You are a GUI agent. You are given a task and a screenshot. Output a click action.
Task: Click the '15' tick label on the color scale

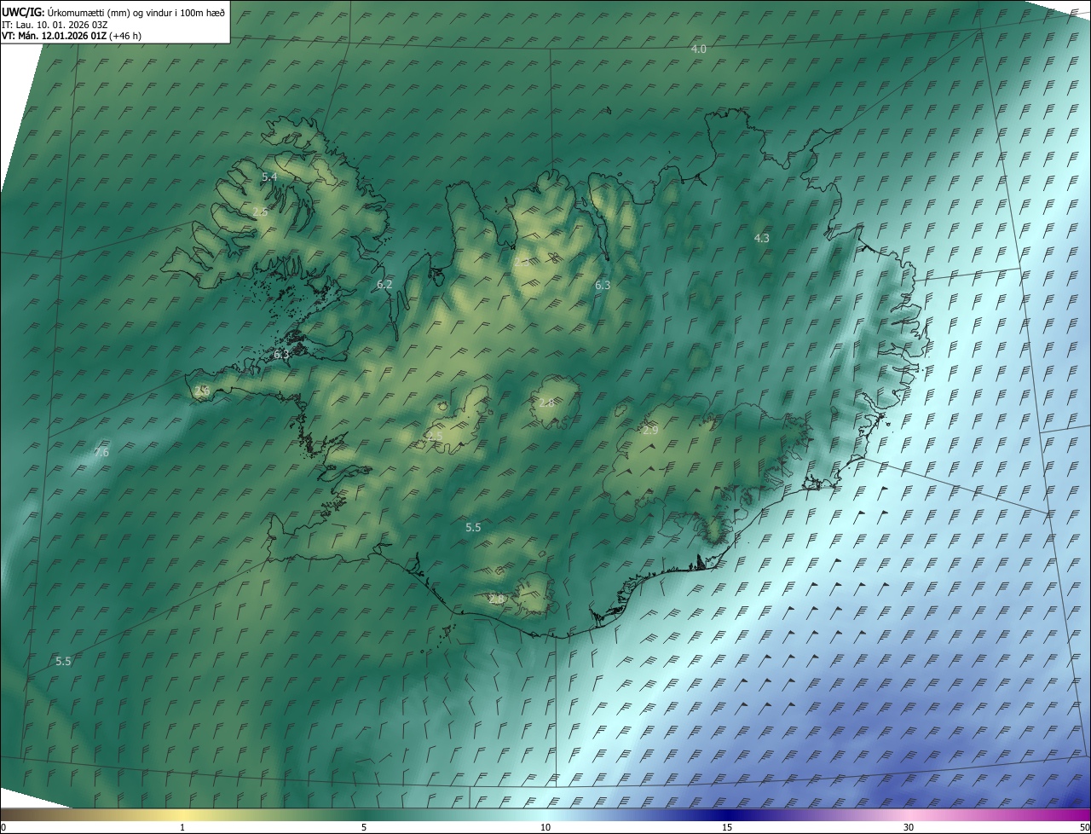click(727, 827)
